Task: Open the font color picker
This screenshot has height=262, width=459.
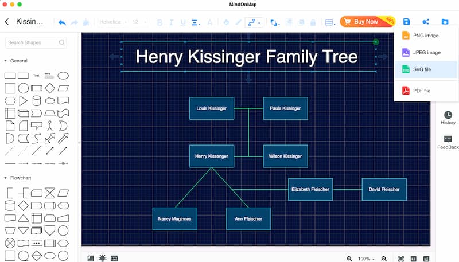Action: pyautogui.click(x=210, y=22)
